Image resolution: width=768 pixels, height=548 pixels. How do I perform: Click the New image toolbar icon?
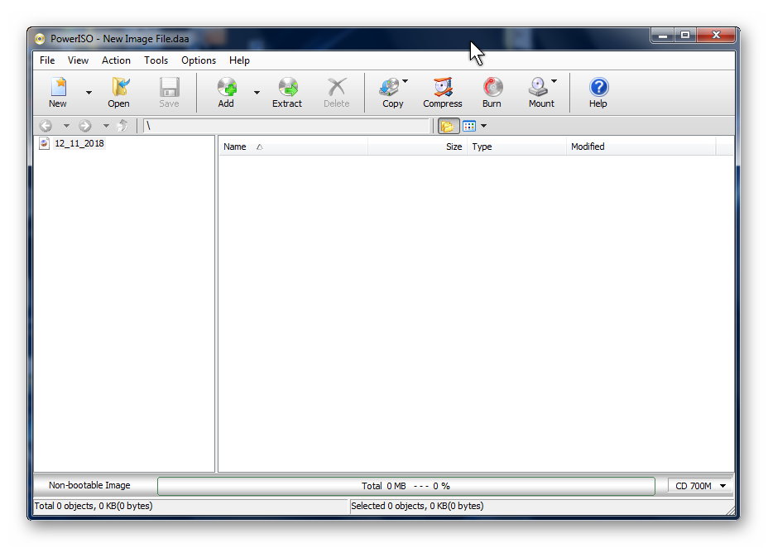[58, 87]
